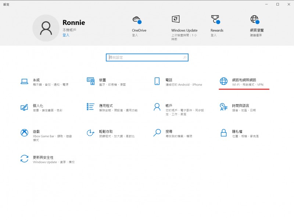This screenshot has height=220, width=294.
Task: Click the 電話 category title
Action: tap(169, 80)
